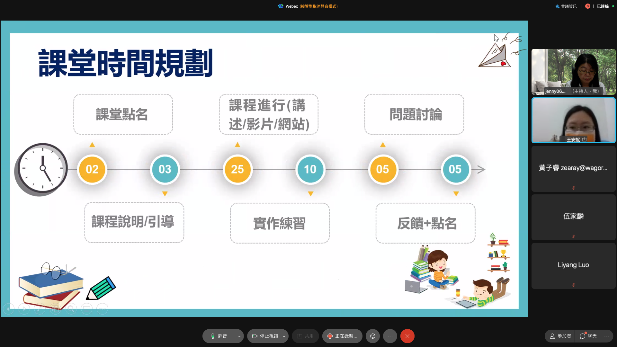Open the 參加者 participants panel
The image size is (617, 347).
560,336
